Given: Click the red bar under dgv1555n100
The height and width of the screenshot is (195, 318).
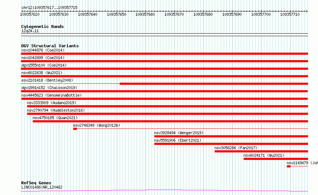Looking at the screenshot, I should click(x=164, y=69).
